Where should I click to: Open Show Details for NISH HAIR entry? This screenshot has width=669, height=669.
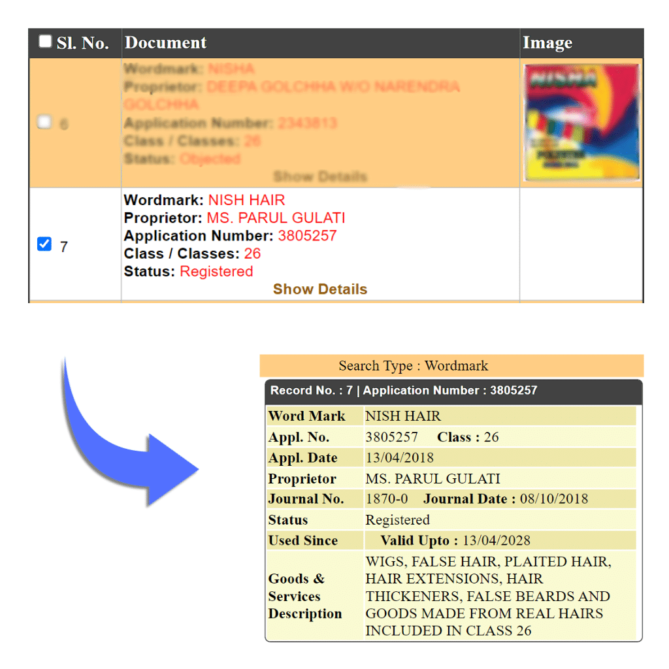coord(319,289)
